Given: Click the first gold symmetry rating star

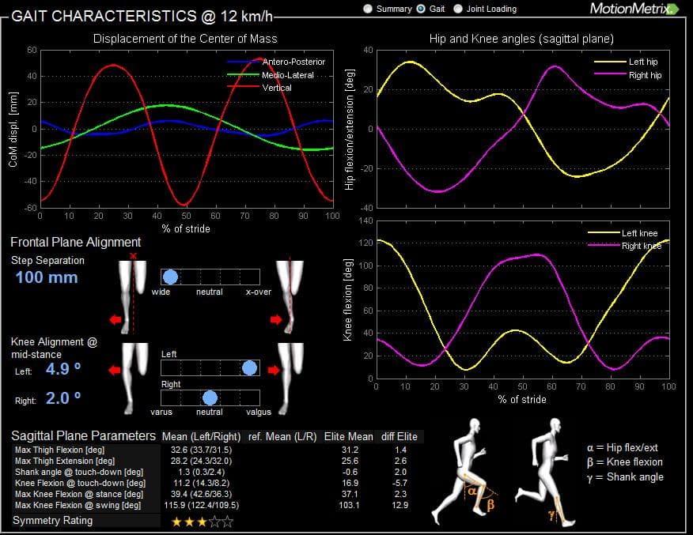Looking at the screenshot, I should 176,522.
